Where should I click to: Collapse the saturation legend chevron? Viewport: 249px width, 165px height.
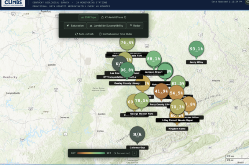(134, 153)
